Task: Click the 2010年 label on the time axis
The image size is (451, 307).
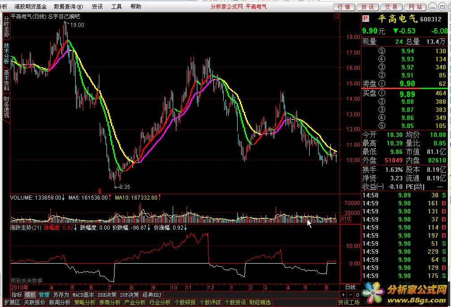Action: click(20, 287)
